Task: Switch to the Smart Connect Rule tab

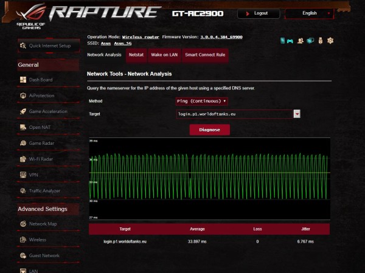Action: tap(205, 55)
